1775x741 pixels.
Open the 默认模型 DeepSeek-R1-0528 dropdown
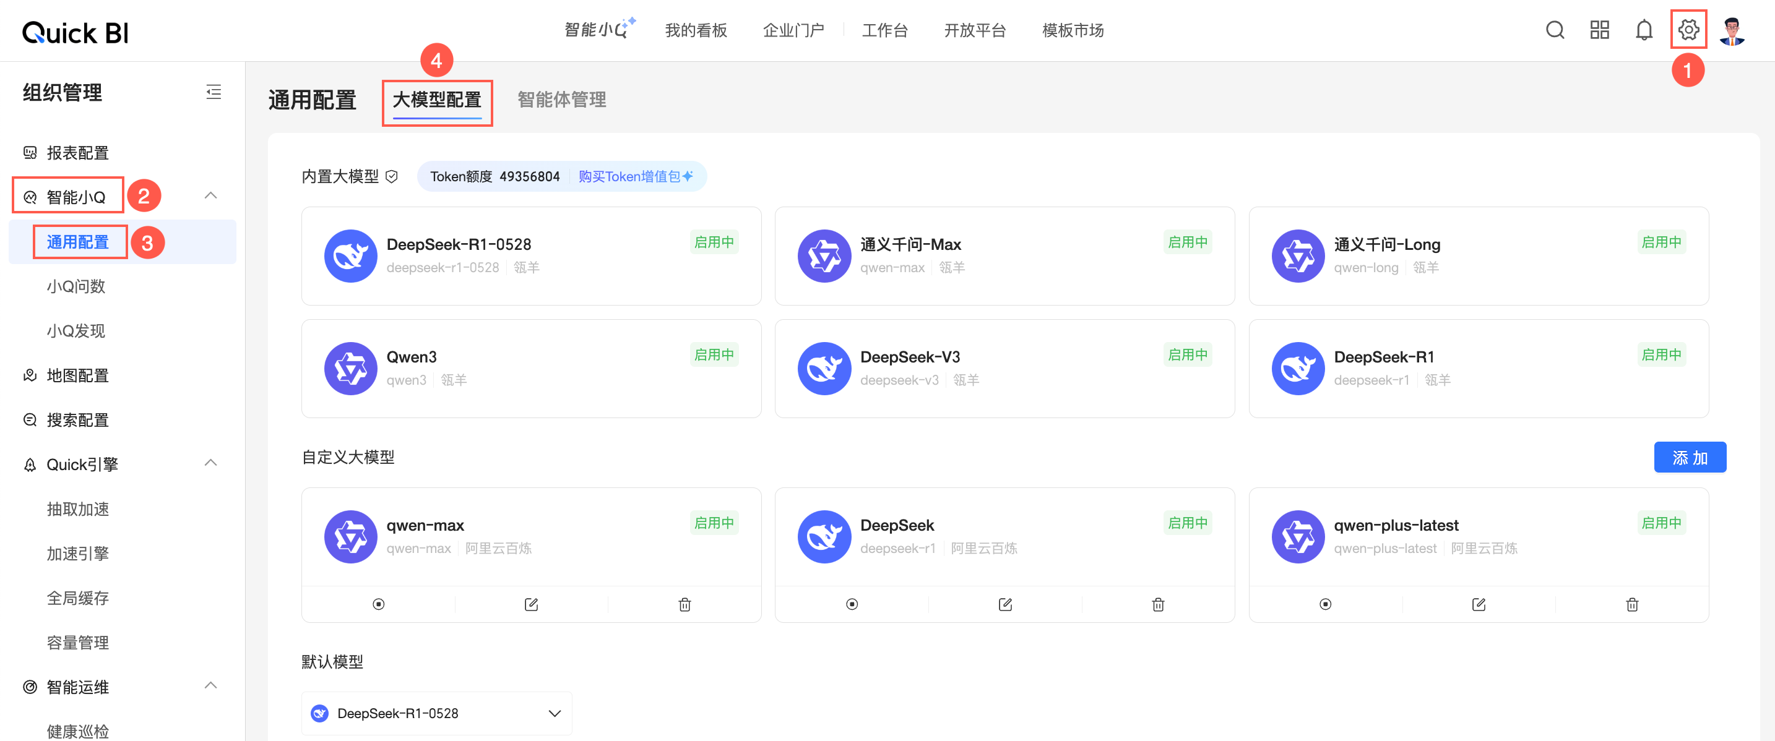(x=436, y=713)
